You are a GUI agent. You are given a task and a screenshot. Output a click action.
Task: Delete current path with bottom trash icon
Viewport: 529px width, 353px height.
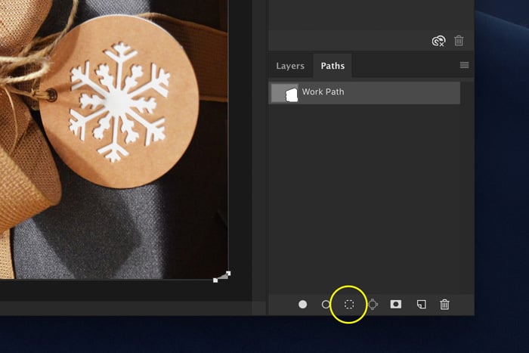pos(444,305)
